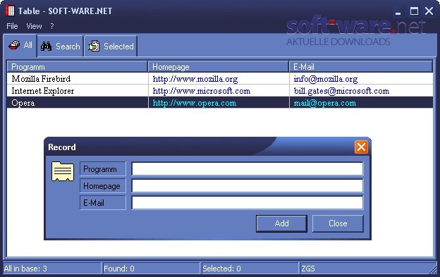
Task: Open the http://www.microsoft.com link
Action: [202, 91]
